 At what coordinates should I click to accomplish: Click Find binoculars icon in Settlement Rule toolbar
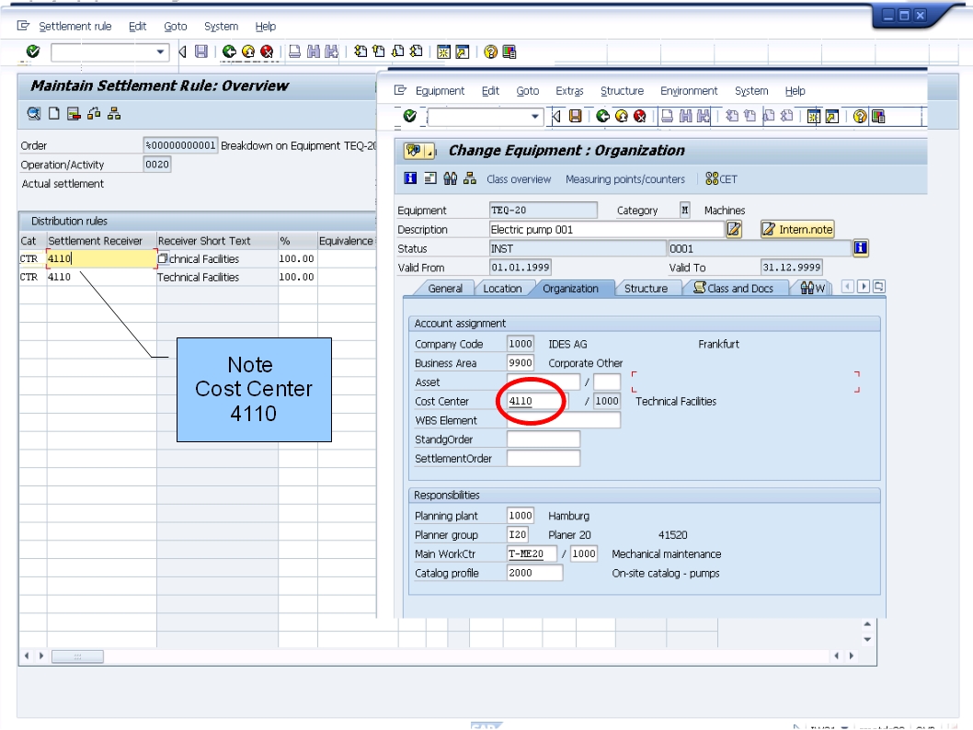pyautogui.click(x=314, y=52)
